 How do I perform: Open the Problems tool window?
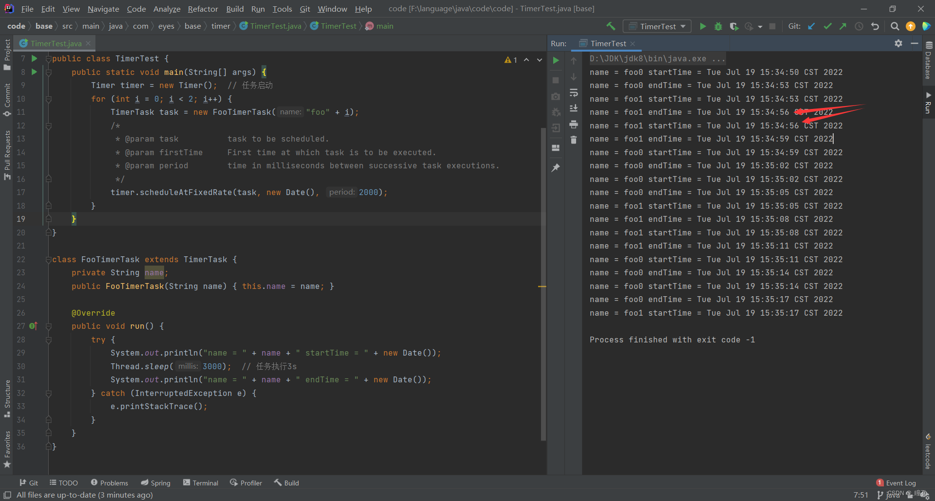[109, 483]
